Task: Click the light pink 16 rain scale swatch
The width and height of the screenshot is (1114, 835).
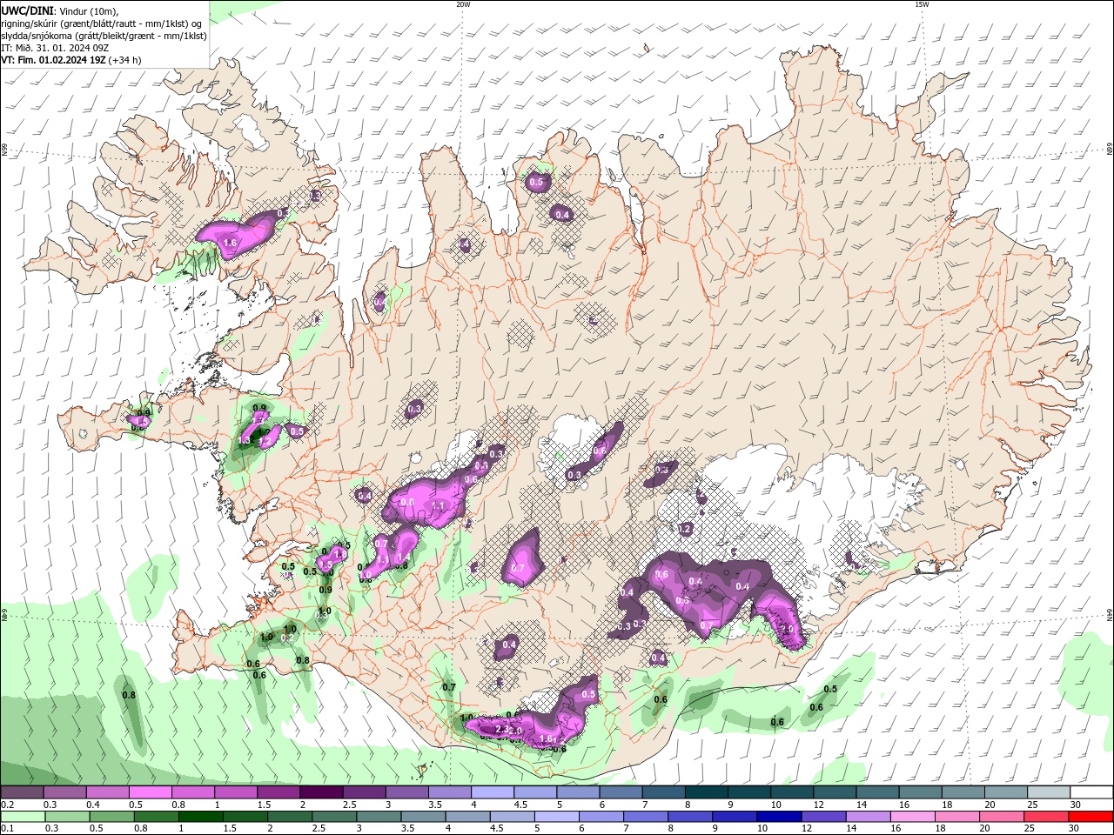Action: click(914, 817)
